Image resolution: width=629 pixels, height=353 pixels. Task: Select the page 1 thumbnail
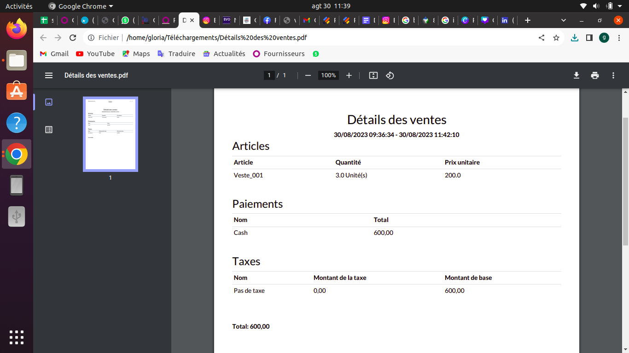click(x=111, y=134)
